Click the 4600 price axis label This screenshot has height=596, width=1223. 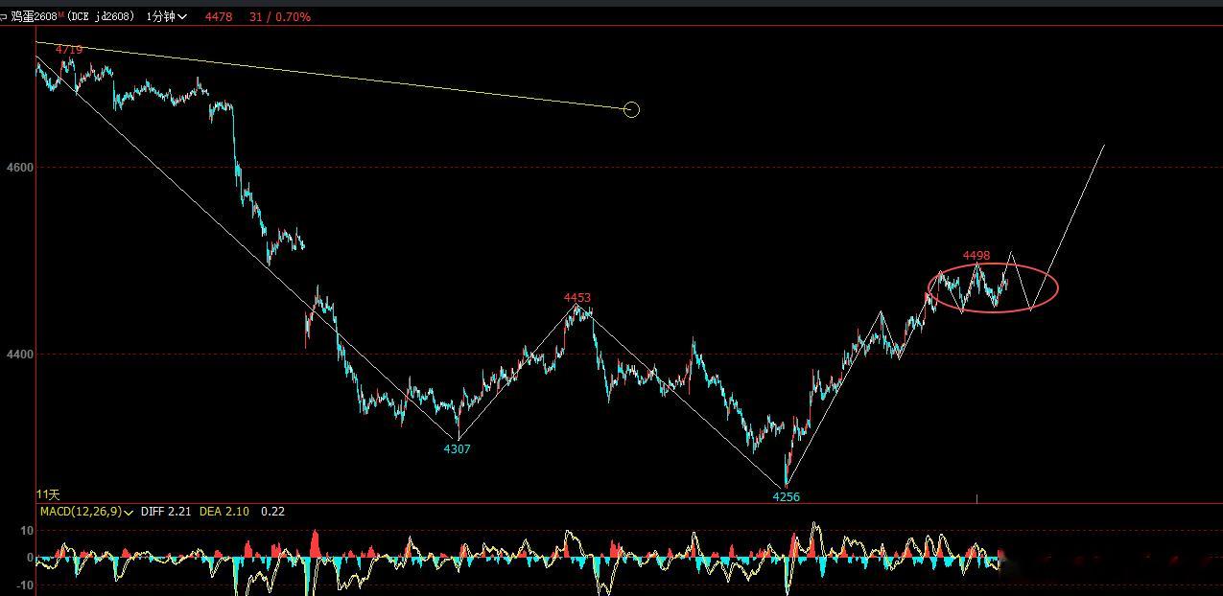click(20, 167)
